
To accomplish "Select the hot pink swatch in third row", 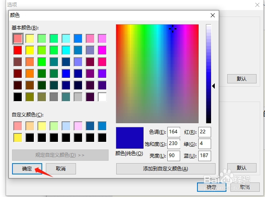I will [x=102, y=62].
